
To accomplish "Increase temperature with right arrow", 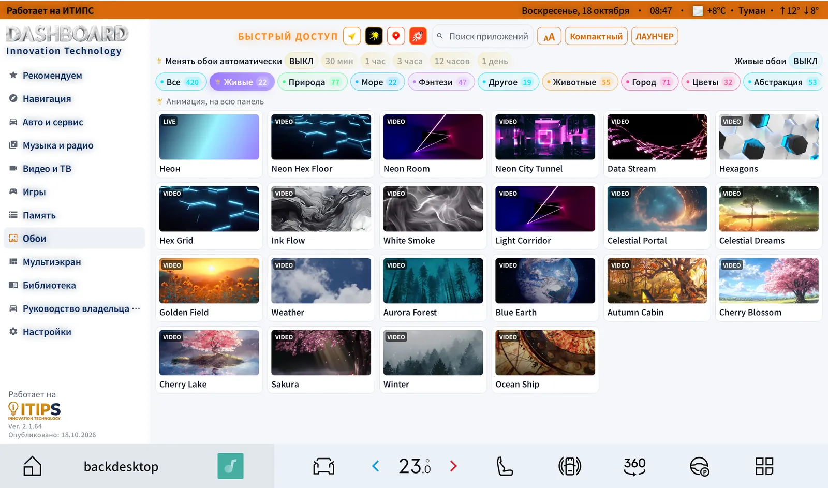I will (x=453, y=466).
